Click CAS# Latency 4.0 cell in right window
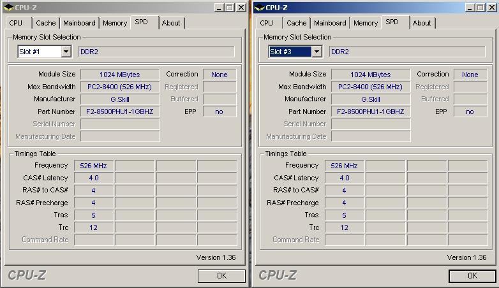Image resolution: width=499 pixels, height=288 pixels. click(x=345, y=178)
